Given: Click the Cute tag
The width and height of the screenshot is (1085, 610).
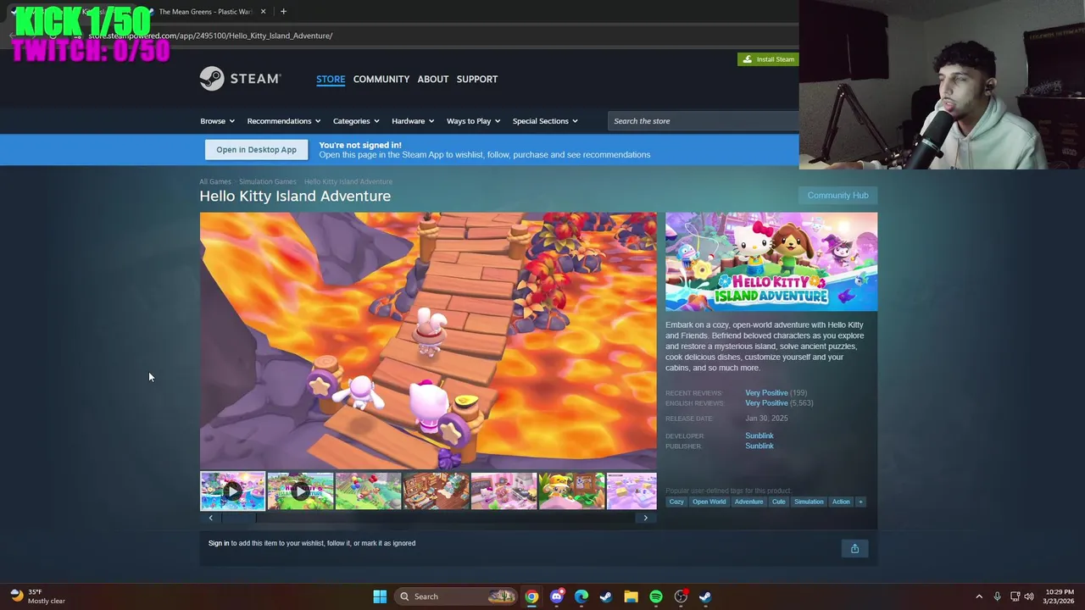Looking at the screenshot, I should point(778,502).
